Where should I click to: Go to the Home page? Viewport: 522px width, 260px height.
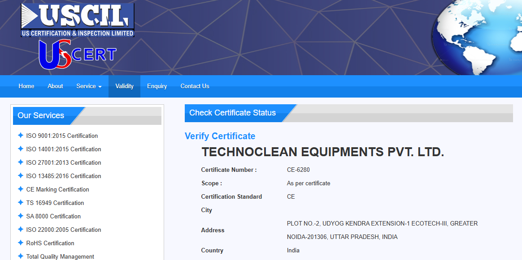pos(26,86)
